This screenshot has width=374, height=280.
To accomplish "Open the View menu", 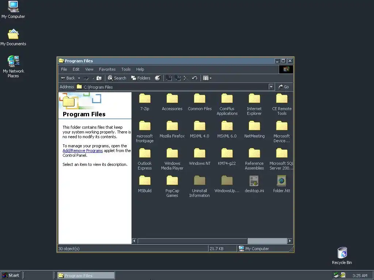I will [x=89, y=69].
